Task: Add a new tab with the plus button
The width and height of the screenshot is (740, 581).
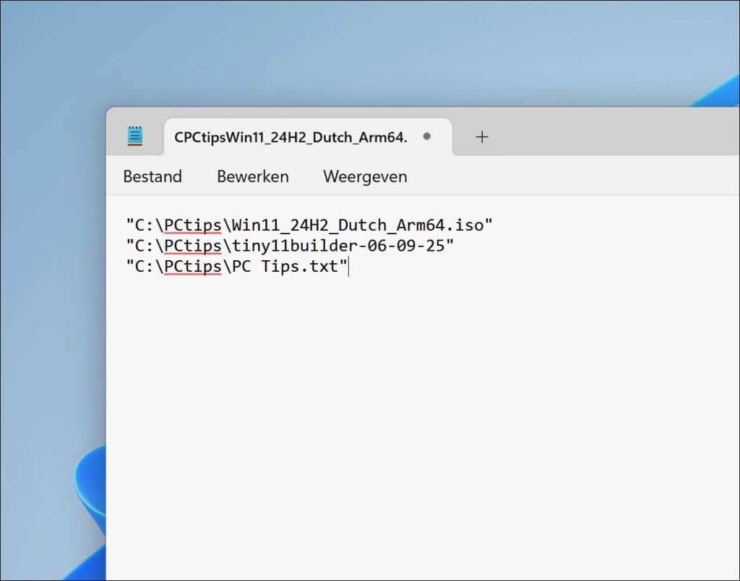Action: tap(482, 137)
